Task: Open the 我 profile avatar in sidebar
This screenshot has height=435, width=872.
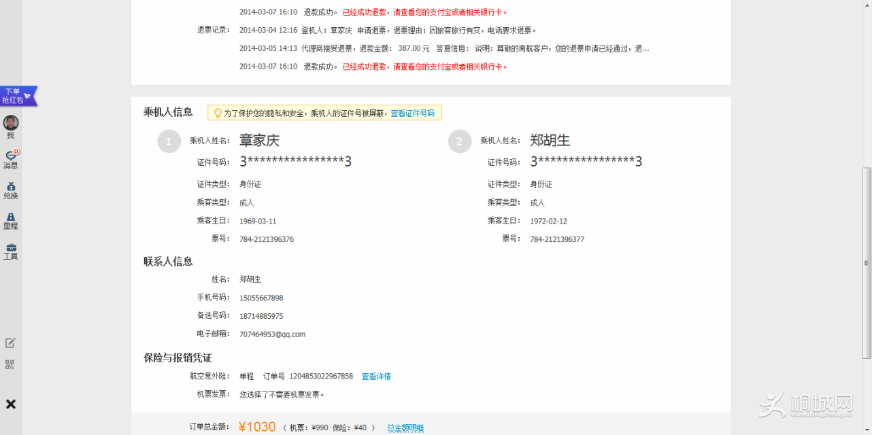Action: [10, 123]
